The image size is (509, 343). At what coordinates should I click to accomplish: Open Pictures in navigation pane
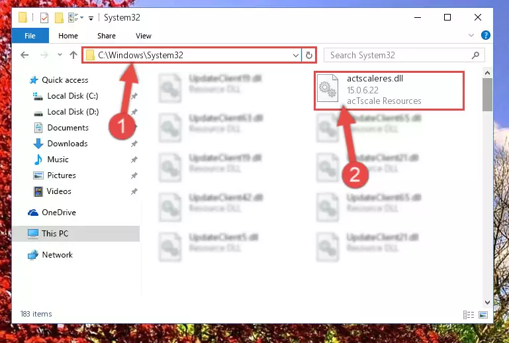coord(62,175)
